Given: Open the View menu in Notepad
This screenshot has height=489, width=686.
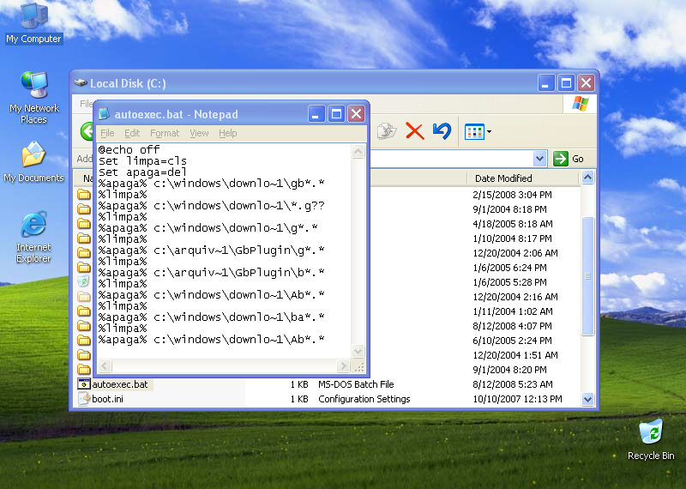Looking at the screenshot, I should tap(199, 133).
